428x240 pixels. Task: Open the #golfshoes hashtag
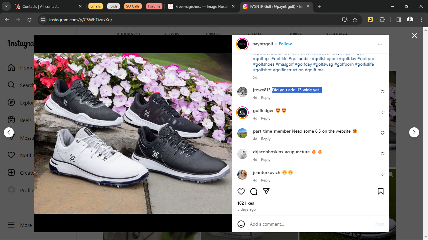tap(264, 64)
